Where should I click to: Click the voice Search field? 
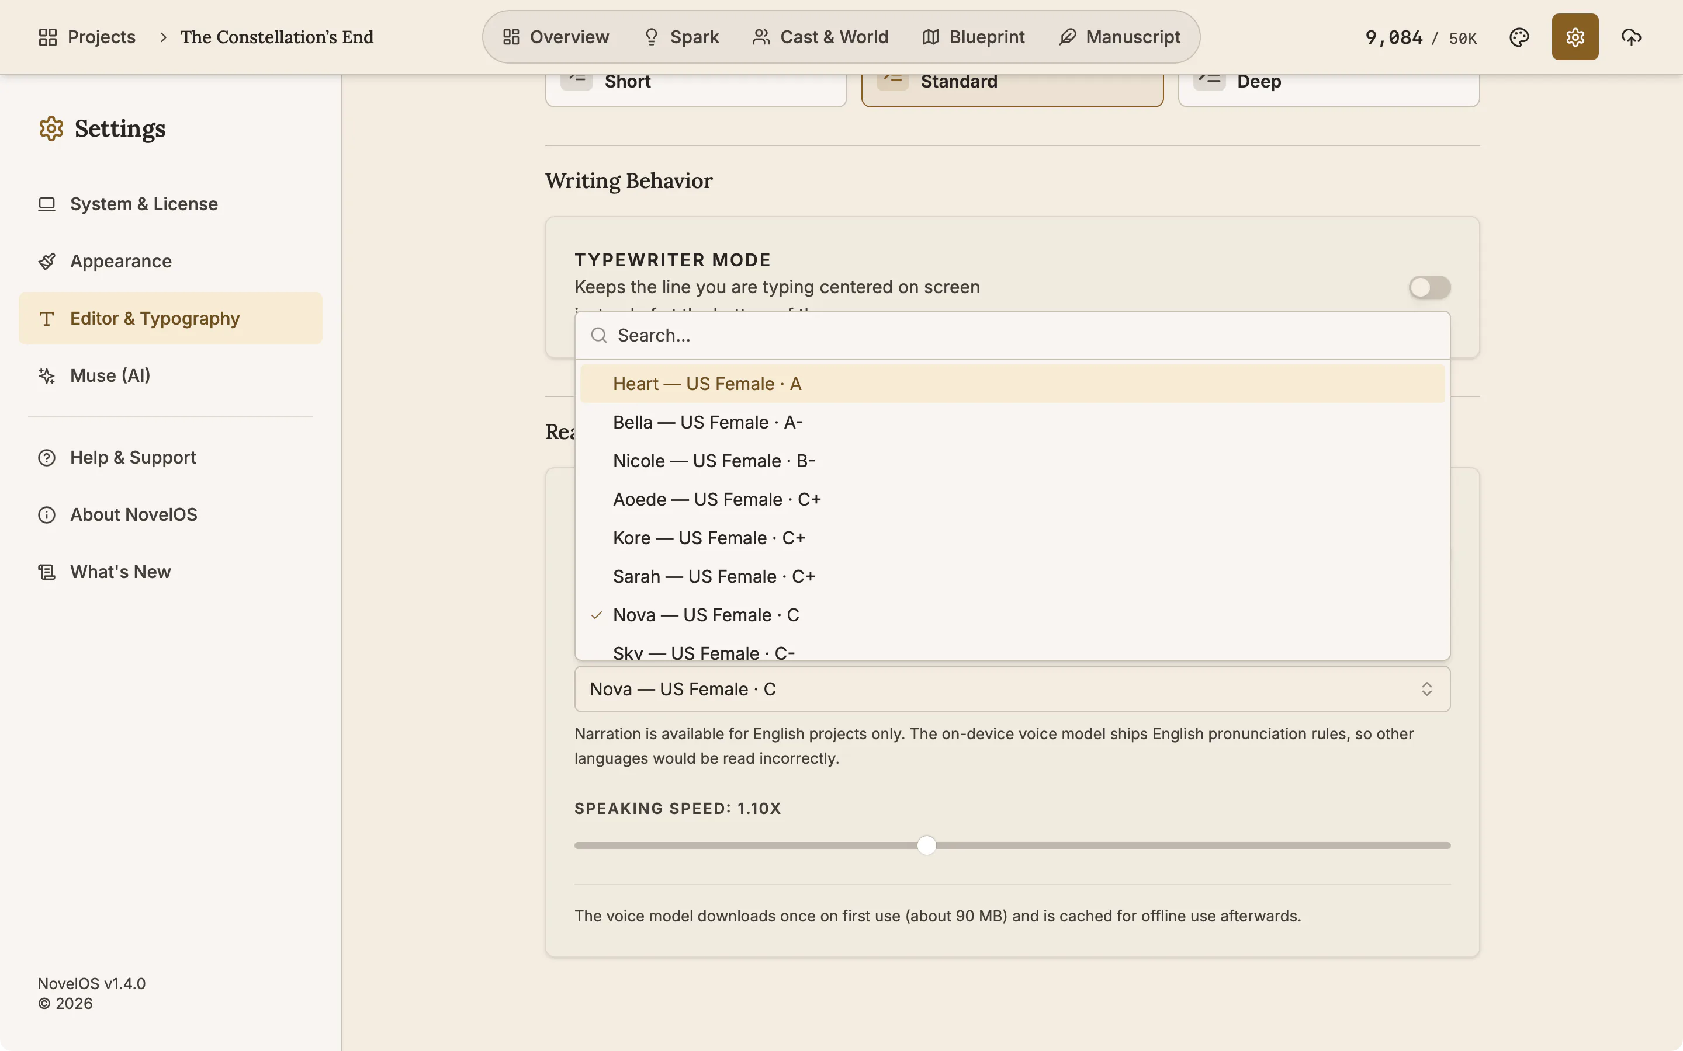(x=1012, y=336)
